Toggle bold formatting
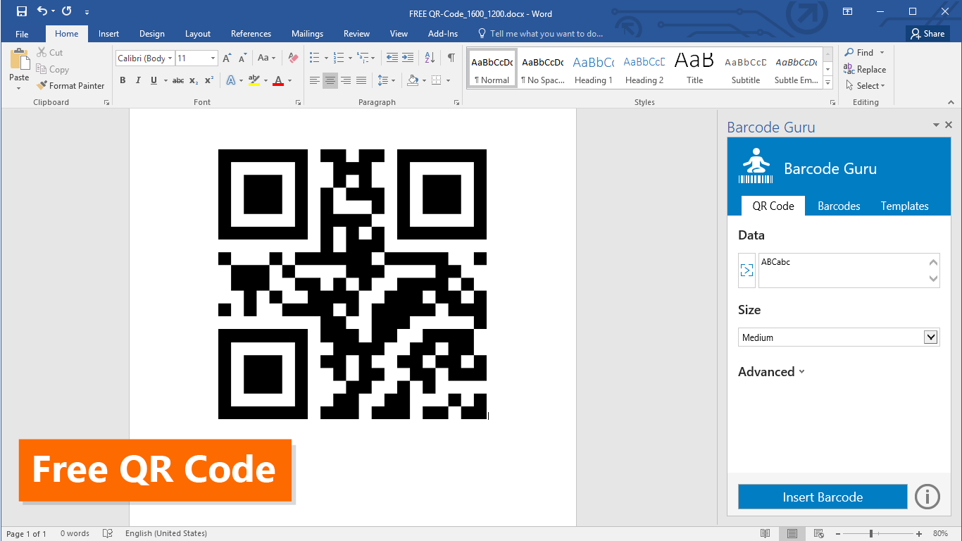 122,80
